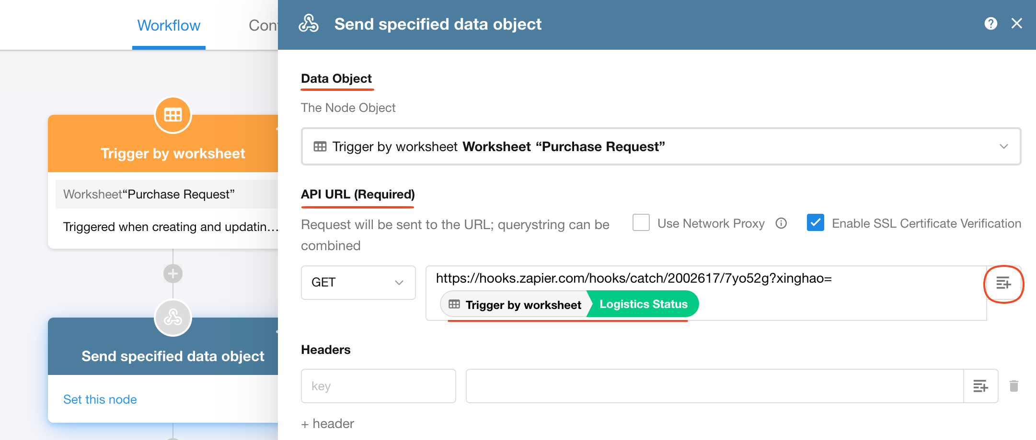This screenshot has height=440, width=1036.
Task: Click the help question mark icon
Action: 990,23
